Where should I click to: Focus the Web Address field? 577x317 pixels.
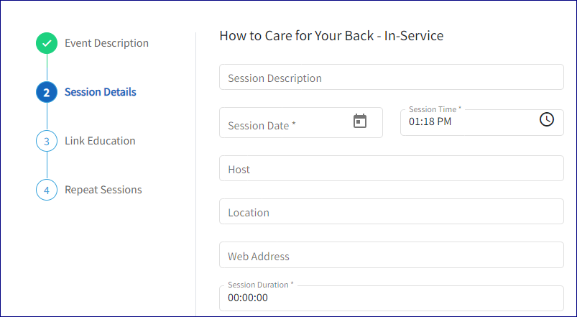391,257
